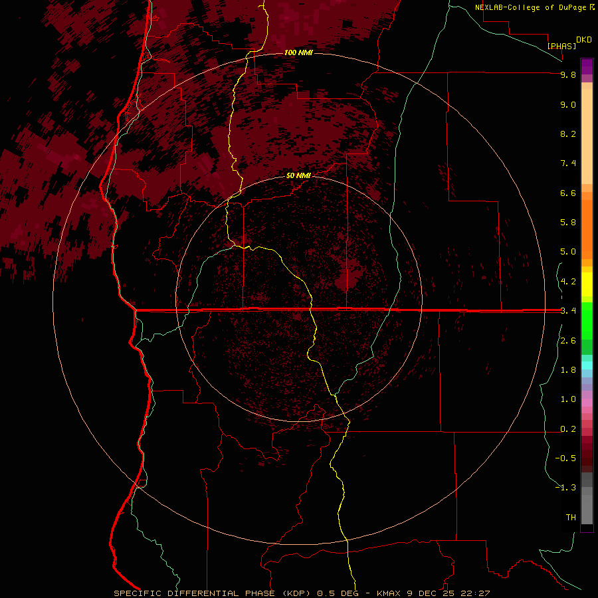Click the 7.4 scale value
Screen dimensions: 598x598
568,163
